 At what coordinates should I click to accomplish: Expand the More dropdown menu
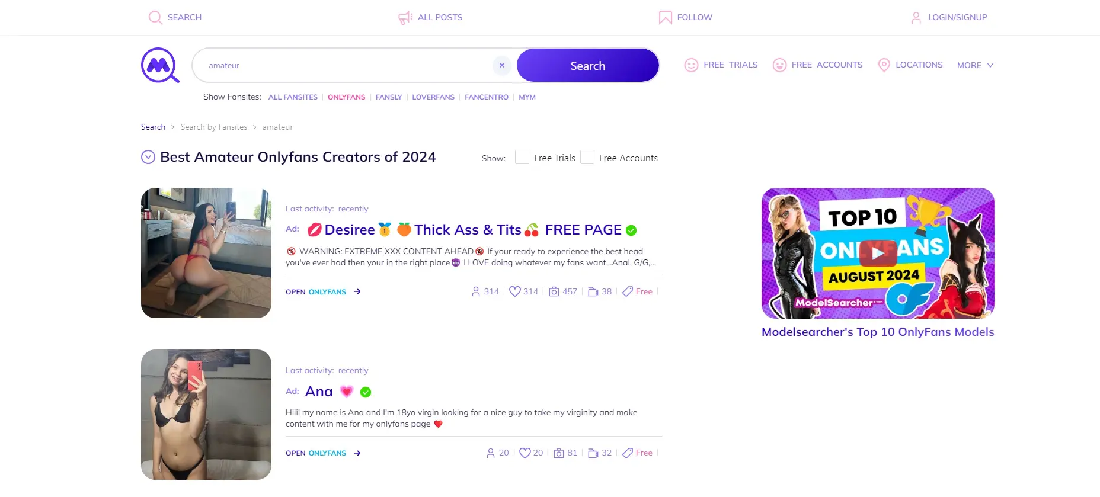tap(975, 65)
